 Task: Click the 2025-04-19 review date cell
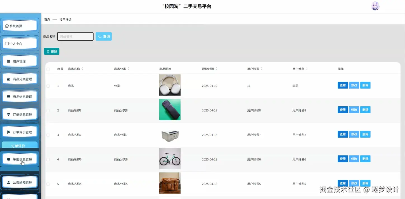[x=210, y=86]
